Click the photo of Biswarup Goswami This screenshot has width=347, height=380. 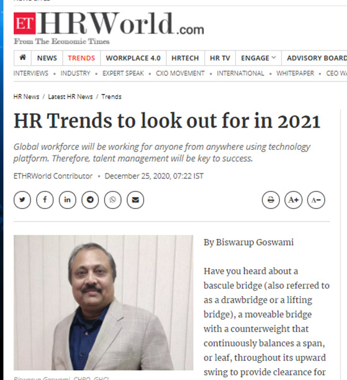coord(103,302)
